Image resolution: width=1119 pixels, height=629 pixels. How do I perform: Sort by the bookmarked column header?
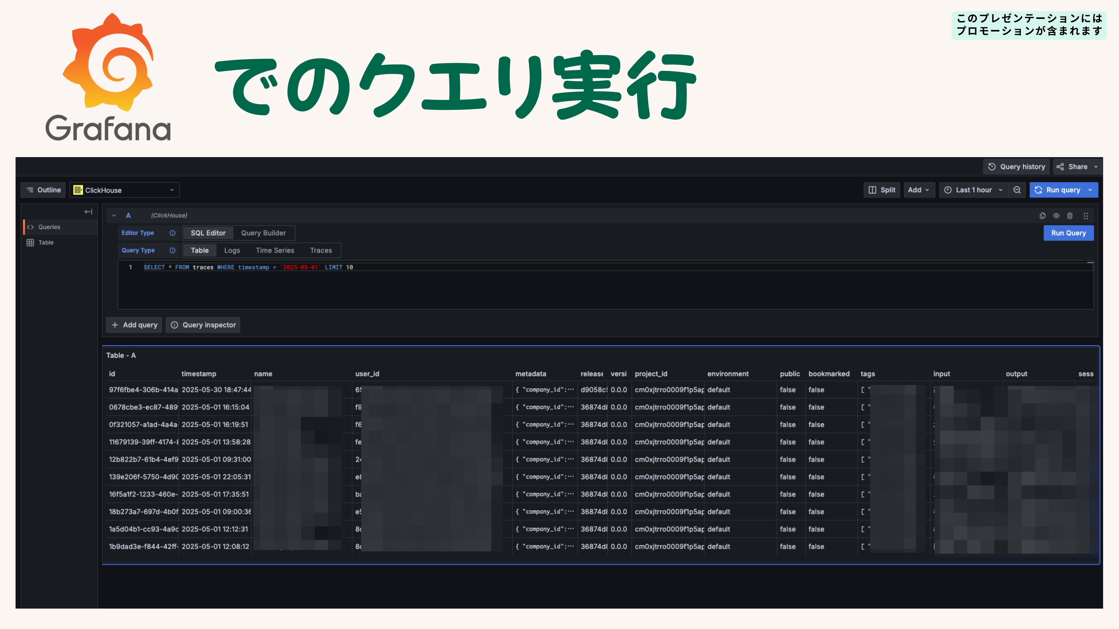[x=829, y=374]
